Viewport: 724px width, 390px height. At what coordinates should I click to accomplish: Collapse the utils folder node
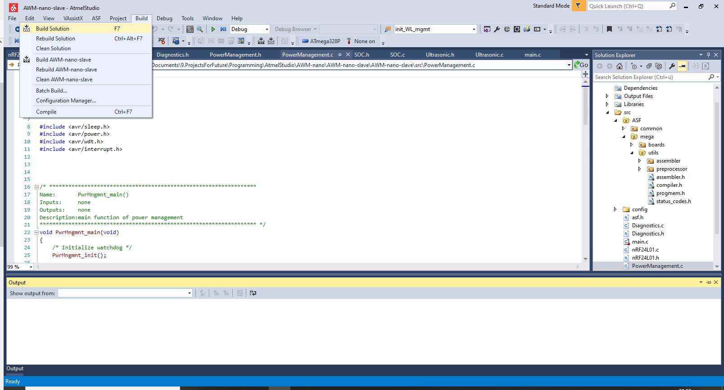[x=631, y=153]
